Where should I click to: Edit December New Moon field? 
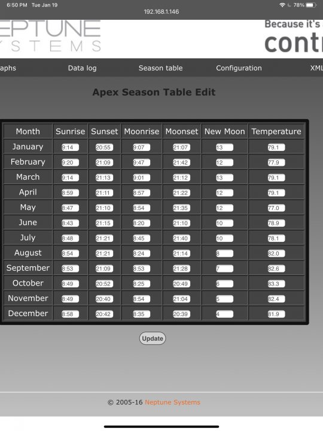click(x=224, y=314)
